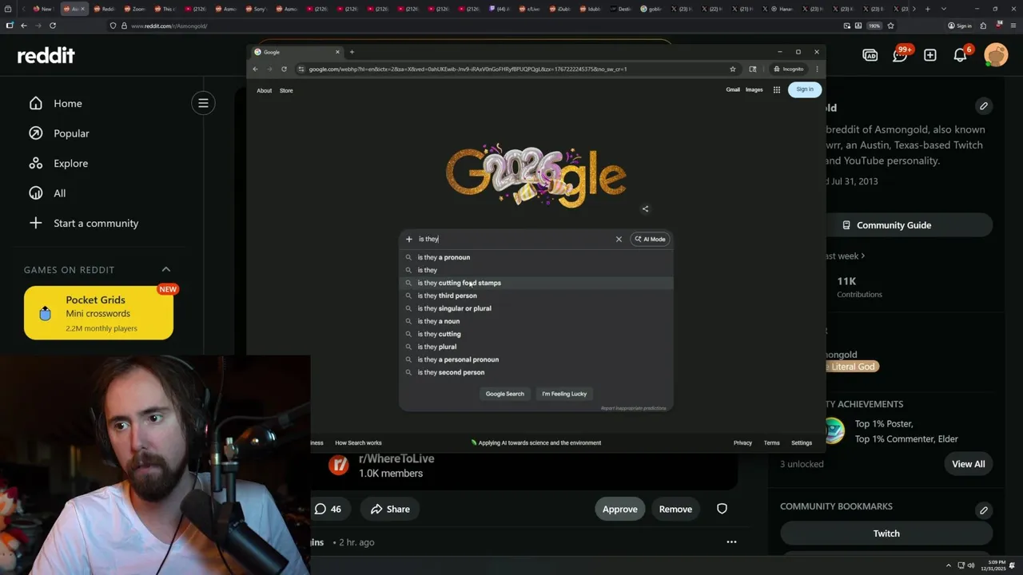
Task: Open Google Terms footer link
Action: (x=771, y=442)
